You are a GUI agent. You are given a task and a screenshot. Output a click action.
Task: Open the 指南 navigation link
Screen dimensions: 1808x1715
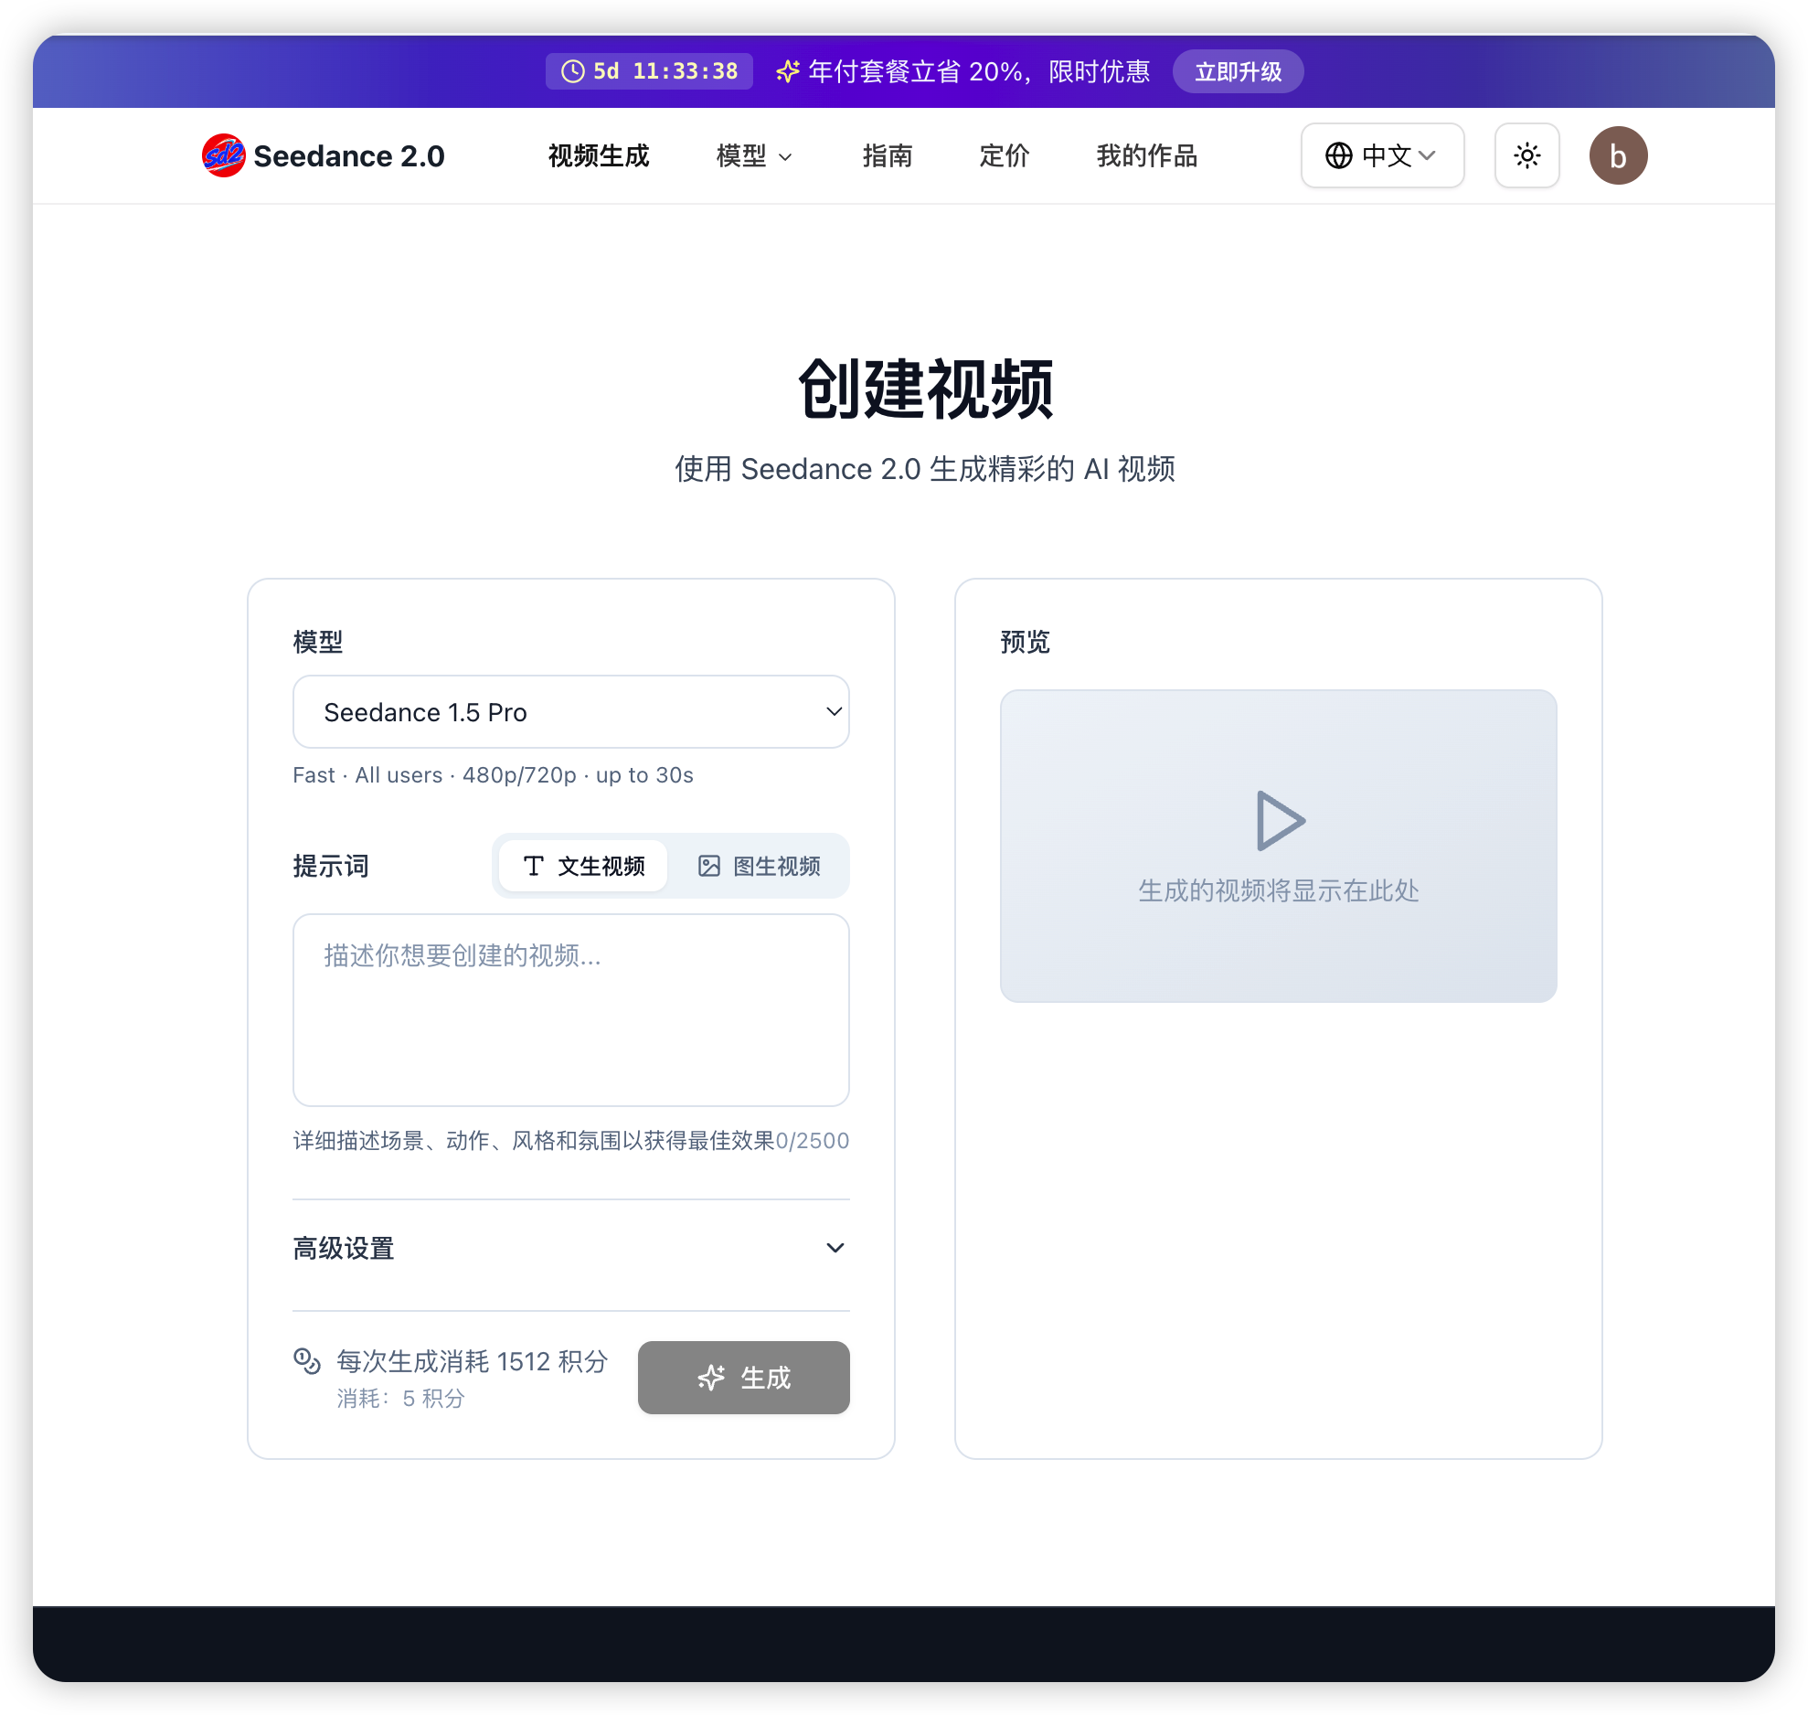(888, 156)
